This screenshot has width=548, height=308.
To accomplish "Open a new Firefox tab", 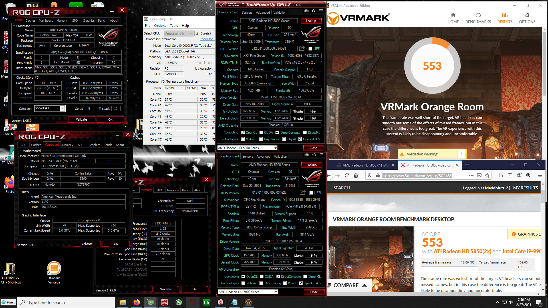I will tap(467, 165).
